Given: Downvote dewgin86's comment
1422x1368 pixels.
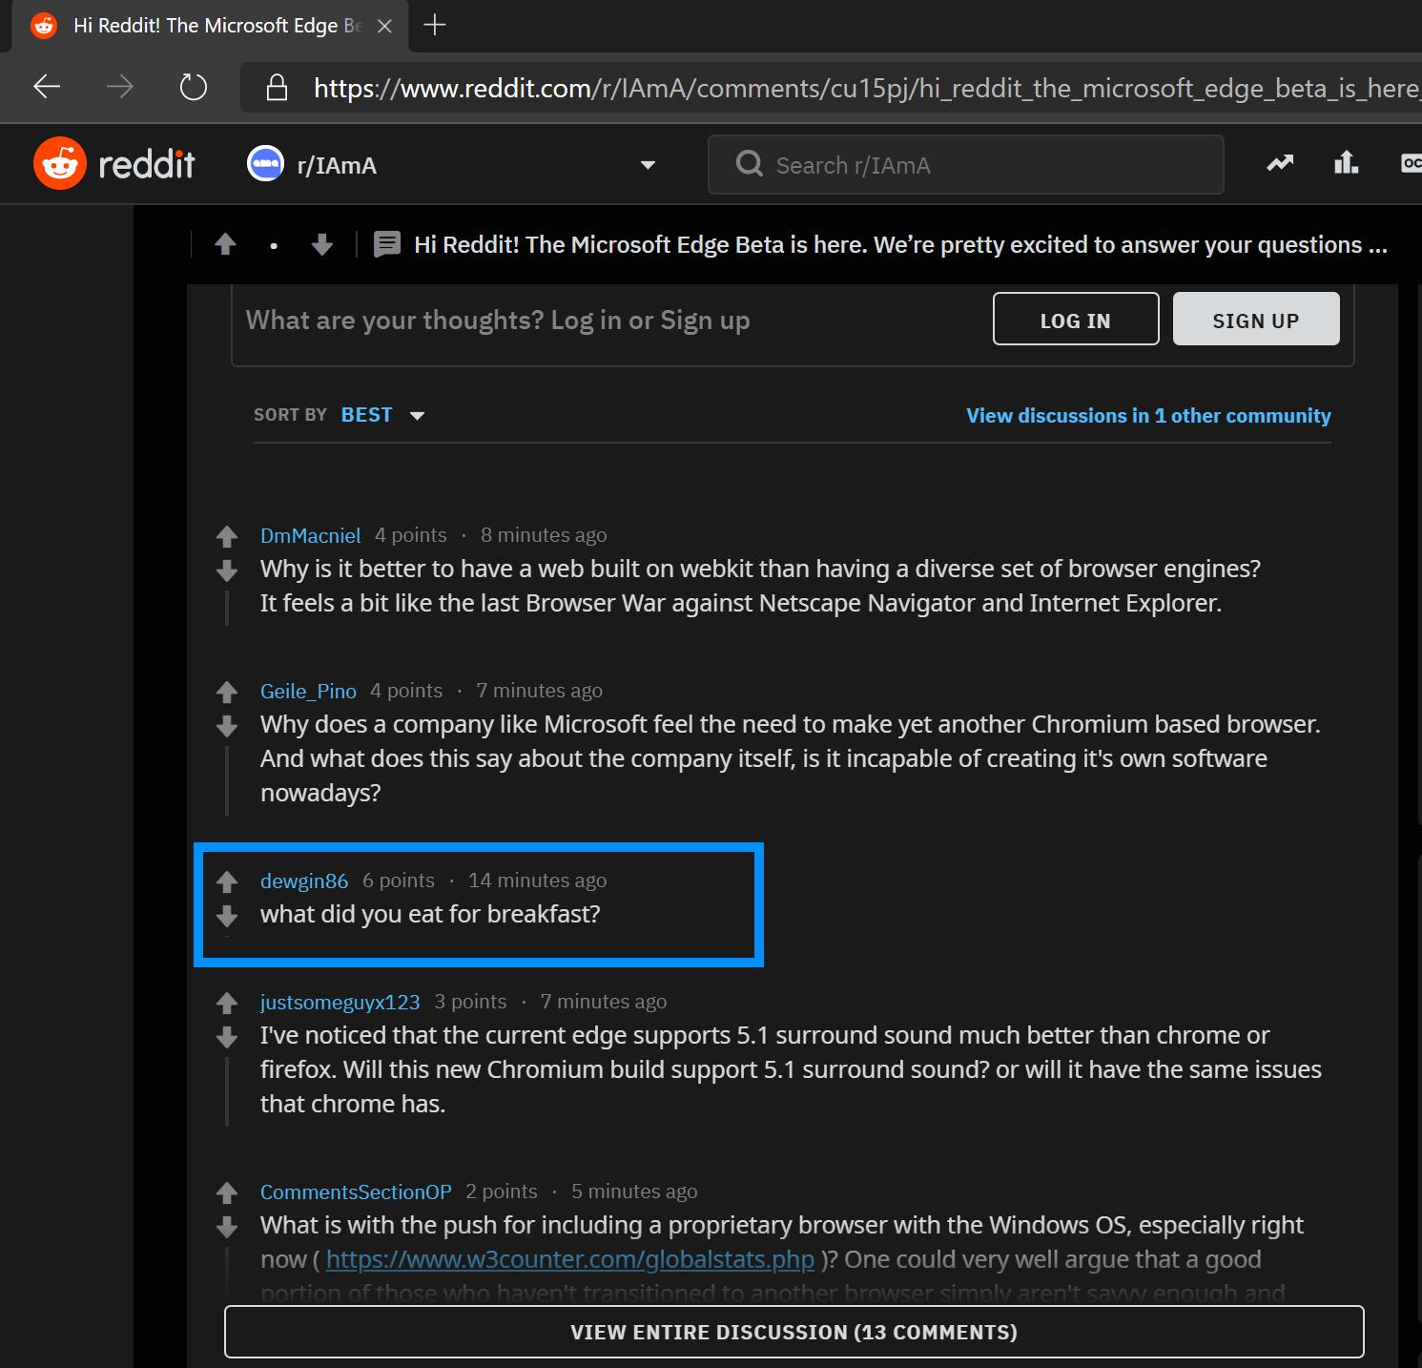Looking at the screenshot, I should (226, 916).
